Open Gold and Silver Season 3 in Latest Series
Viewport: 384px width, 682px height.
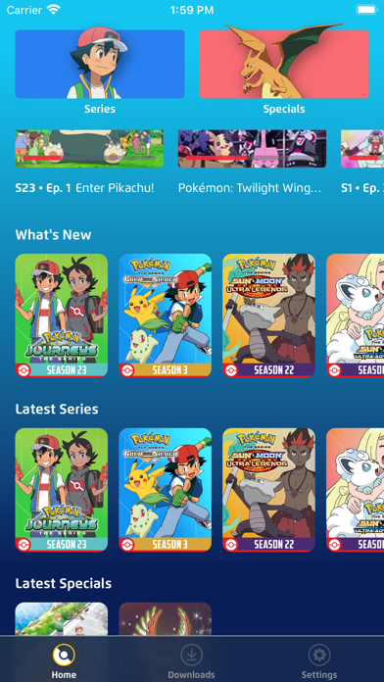pyautogui.click(x=166, y=490)
